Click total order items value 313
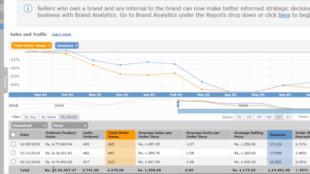Screen dimensions: 310x174 tap(111, 162)
